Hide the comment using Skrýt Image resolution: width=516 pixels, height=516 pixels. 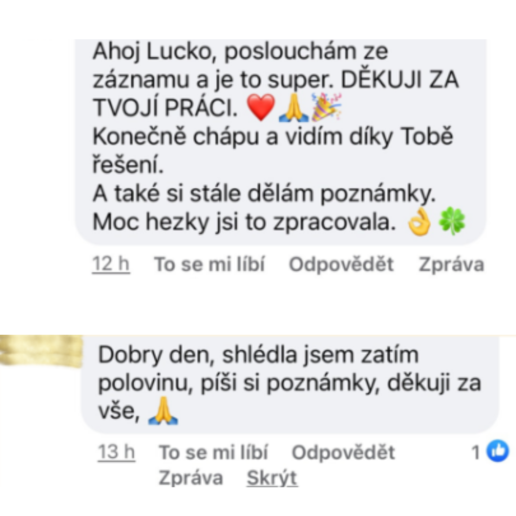click(272, 478)
